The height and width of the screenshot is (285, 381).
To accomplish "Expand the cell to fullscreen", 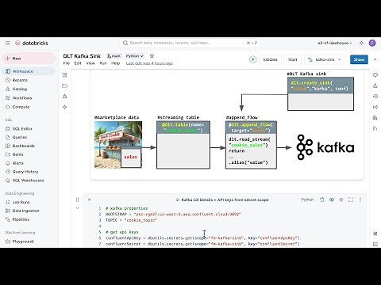I will pos(351,199).
